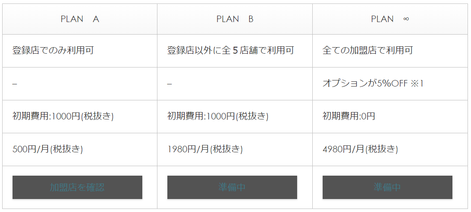Click the dash cell in PLAN A column
The width and height of the screenshot is (471, 212).
pyautogui.click(x=15, y=84)
